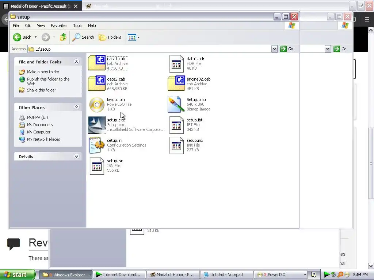
Task: Select the data1.cab archive icon
Action: [x=97, y=63]
